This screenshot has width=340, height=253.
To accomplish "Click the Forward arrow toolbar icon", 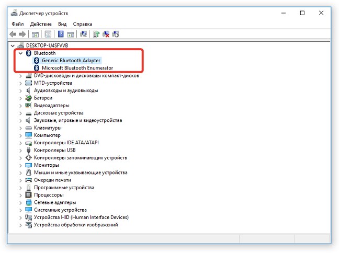I will (22, 34).
